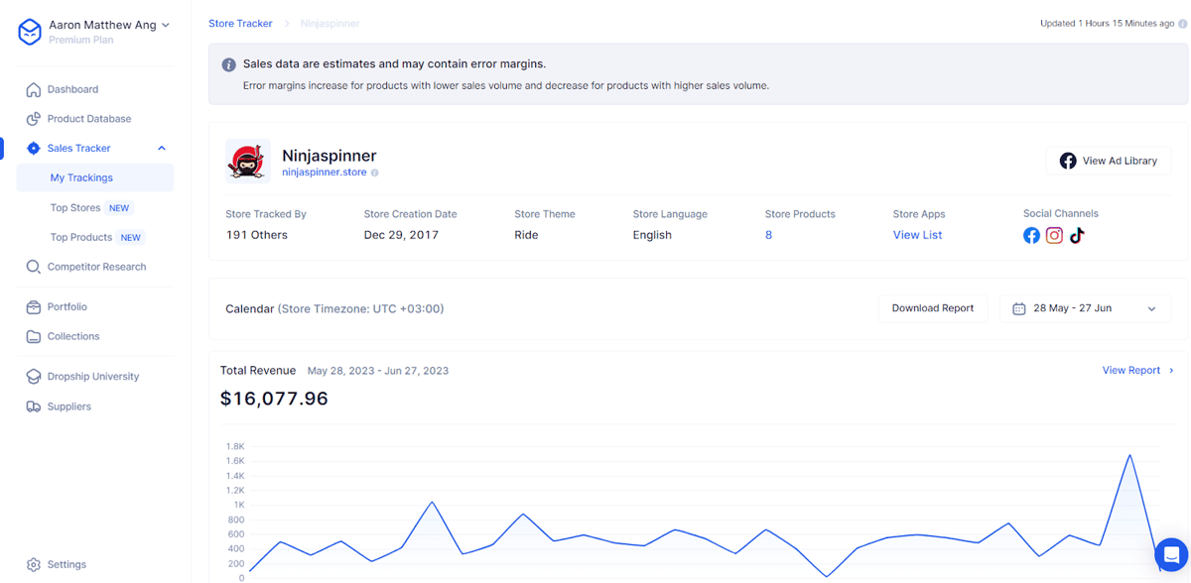Screen dimensions: 1191x583
Task: Open Collections page
Action: 73,337
